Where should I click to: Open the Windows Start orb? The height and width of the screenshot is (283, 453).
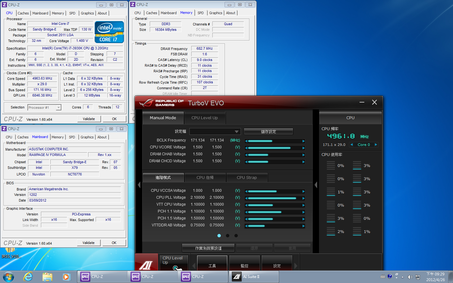[x=8, y=277]
